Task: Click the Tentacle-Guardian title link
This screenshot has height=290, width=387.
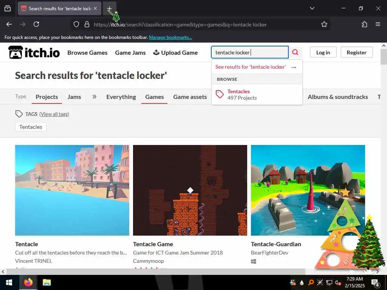Action: click(276, 244)
